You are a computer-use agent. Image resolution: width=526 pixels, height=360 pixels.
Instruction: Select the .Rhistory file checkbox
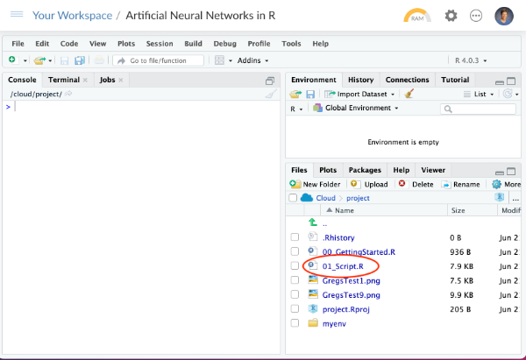[x=295, y=237]
